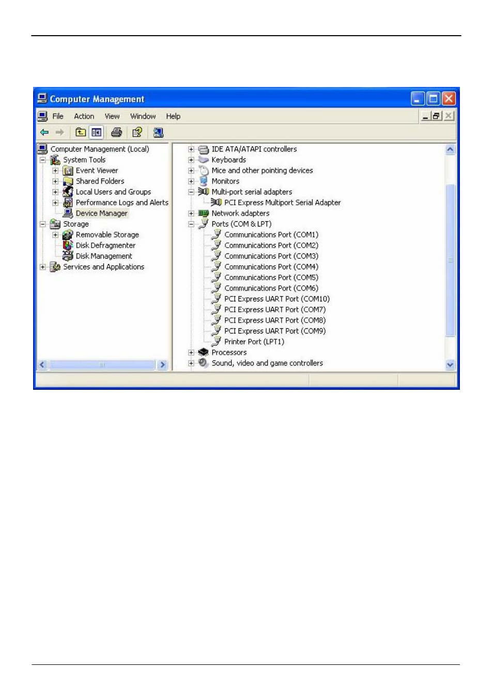Click the Monitors device icon
The height and width of the screenshot is (699, 493).
point(204,181)
